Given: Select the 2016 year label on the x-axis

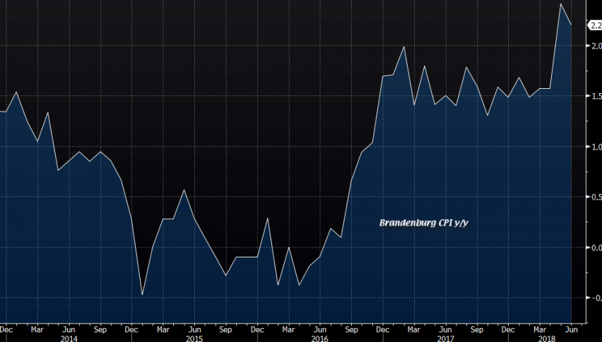Looking at the screenshot, I should 320,338.
